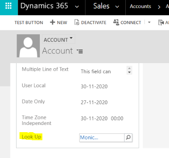This screenshot has height=158, width=169.
Task: Click the Date Only value 27-11-2020
Action: (94, 103)
